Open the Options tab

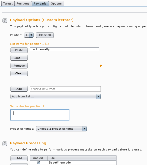coord(56,4)
